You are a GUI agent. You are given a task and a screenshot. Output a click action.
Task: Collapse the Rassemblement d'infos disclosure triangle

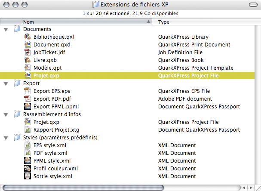point(6,115)
